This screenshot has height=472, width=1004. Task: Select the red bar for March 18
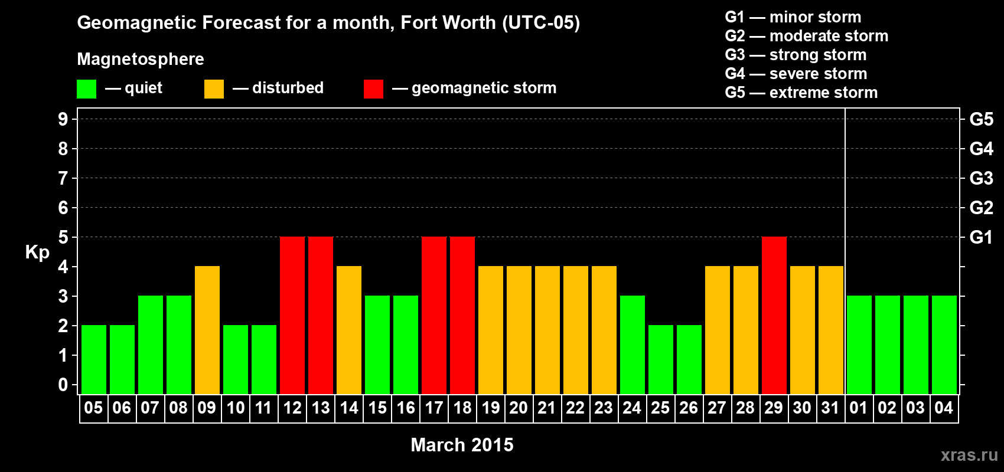click(462, 316)
